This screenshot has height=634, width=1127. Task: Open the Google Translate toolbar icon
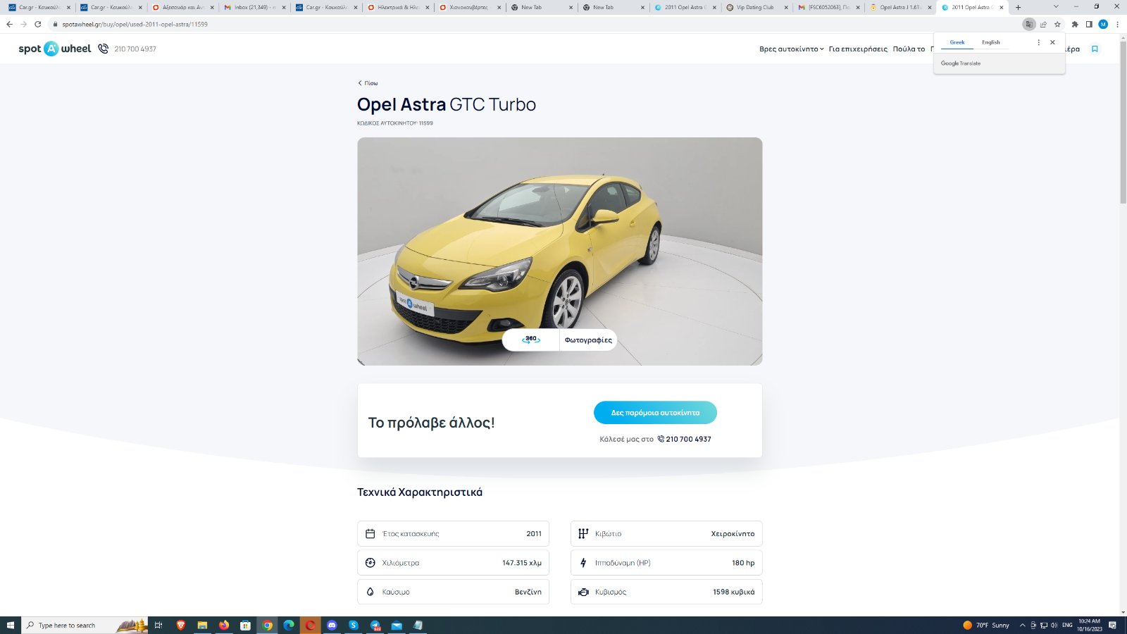[1029, 24]
